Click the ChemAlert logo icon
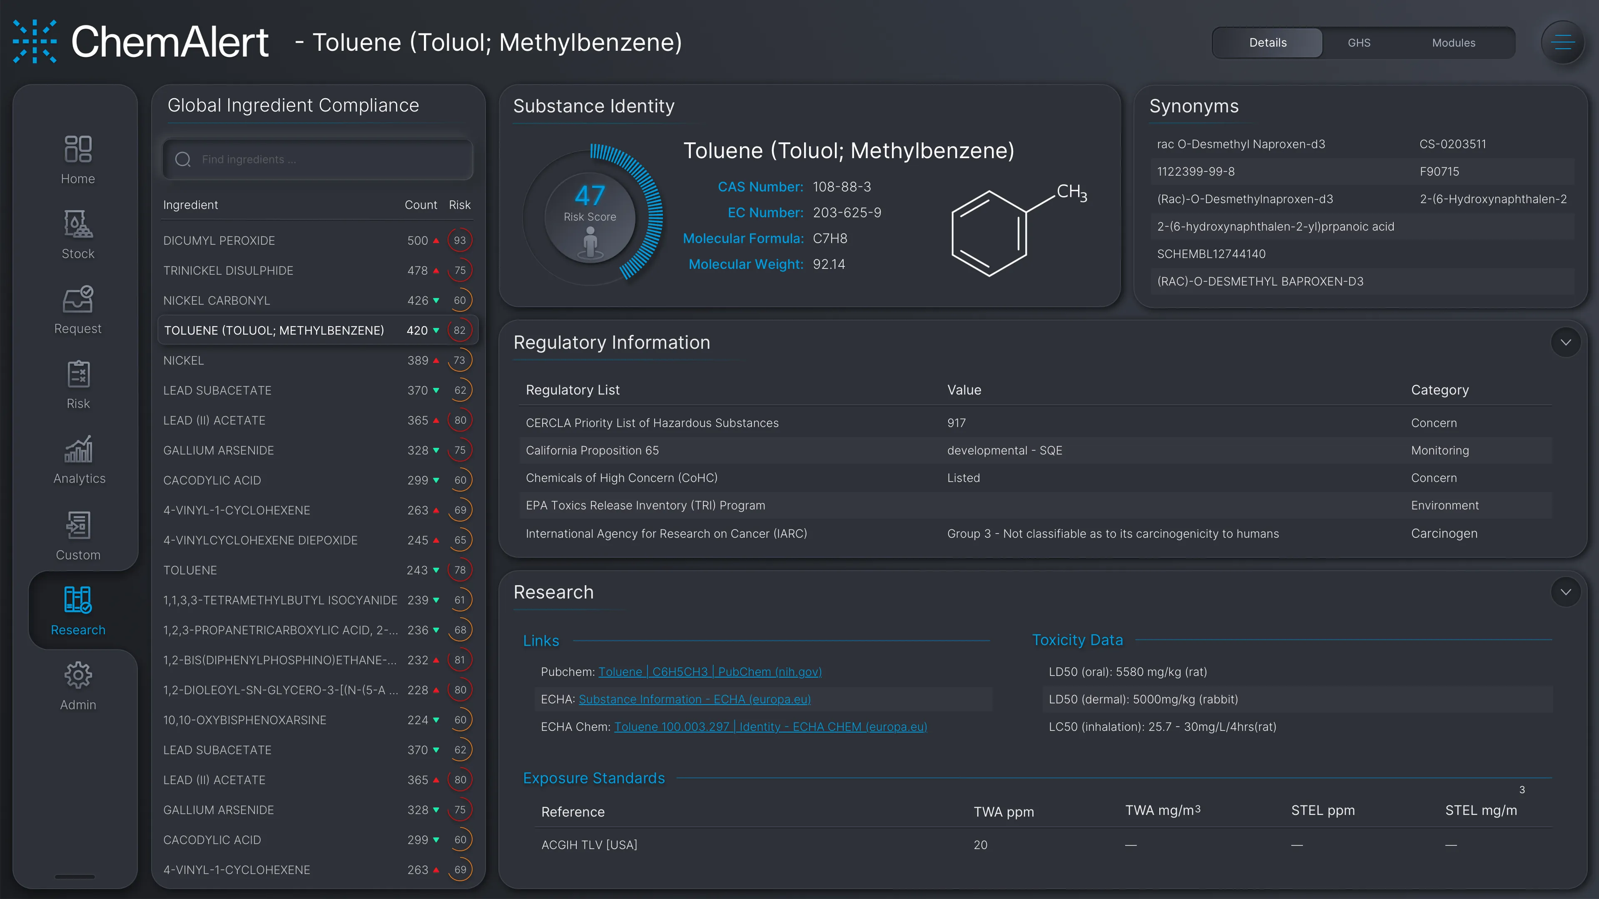Screen dimensions: 1599x899 pos(35,42)
